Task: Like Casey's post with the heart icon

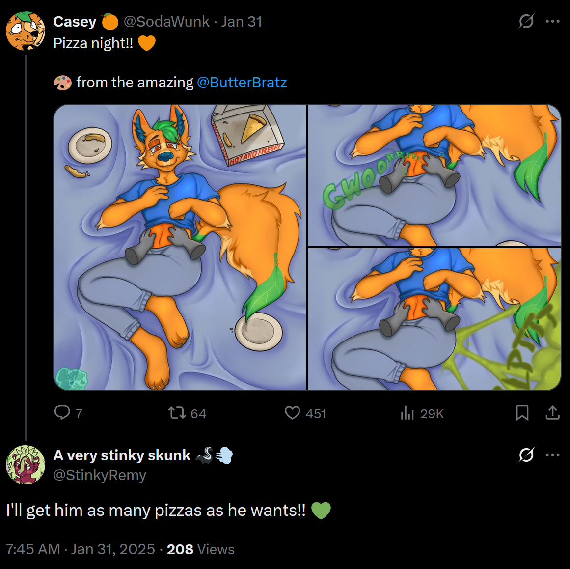Action: [293, 413]
